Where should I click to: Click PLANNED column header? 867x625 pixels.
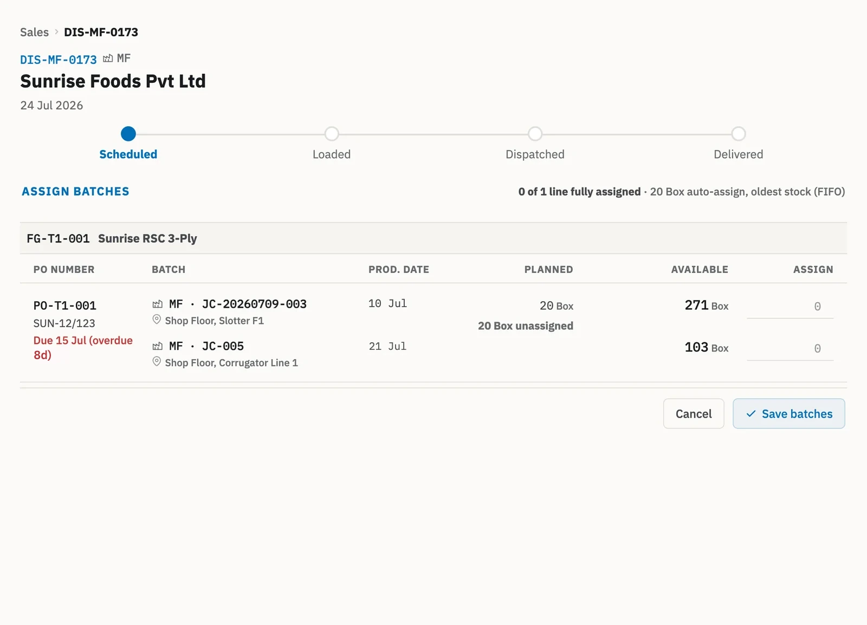[x=548, y=270]
